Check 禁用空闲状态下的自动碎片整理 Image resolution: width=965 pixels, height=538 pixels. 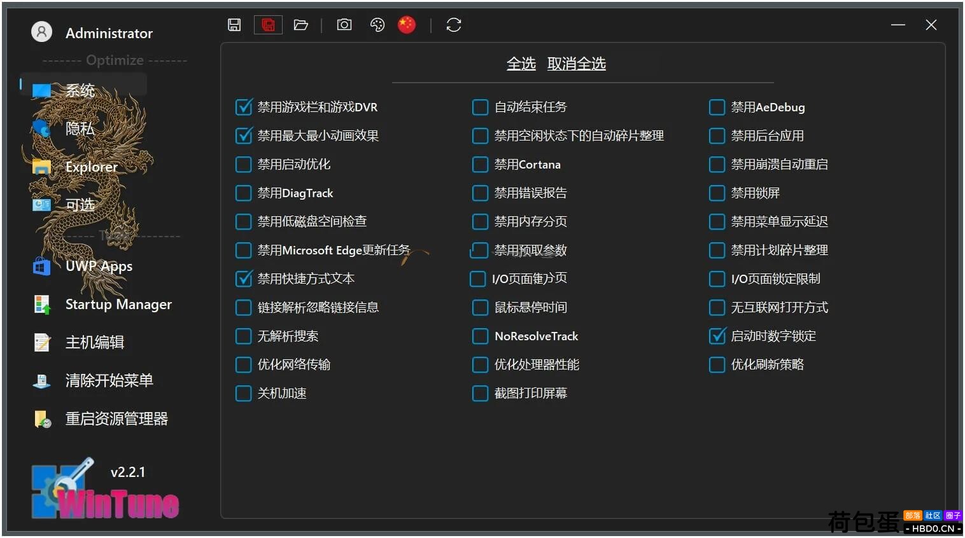click(481, 135)
